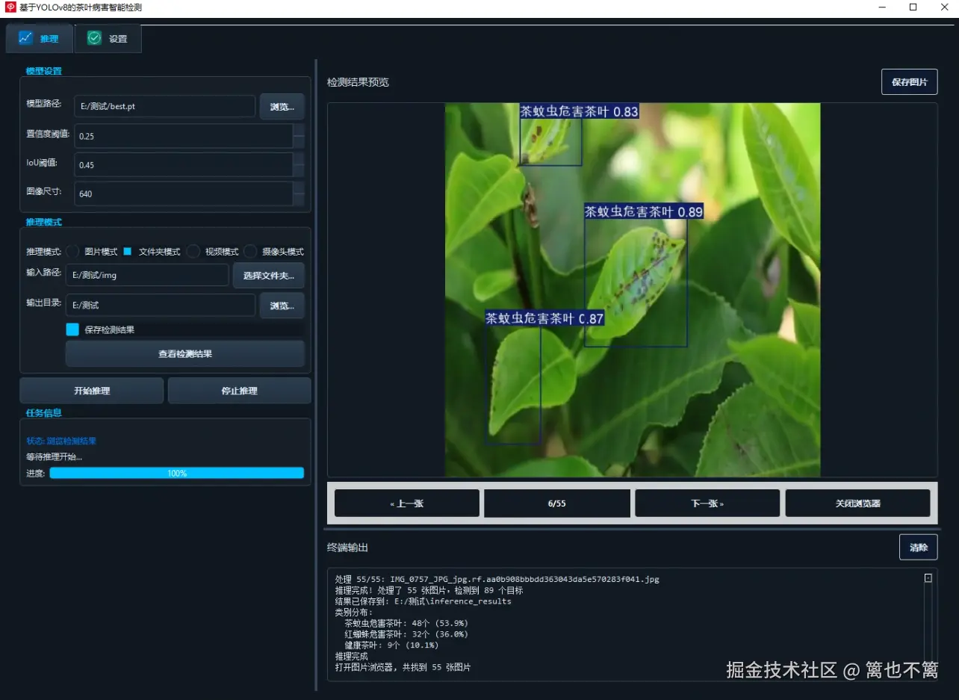Select the 视频模式 radio button
The image size is (959, 700).
193,252
